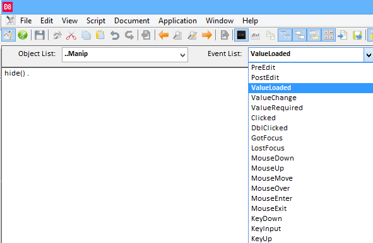Screen dimensions: 373x243
Task: Click the green duplicate documents icon
Action: (x=270, y=35)
